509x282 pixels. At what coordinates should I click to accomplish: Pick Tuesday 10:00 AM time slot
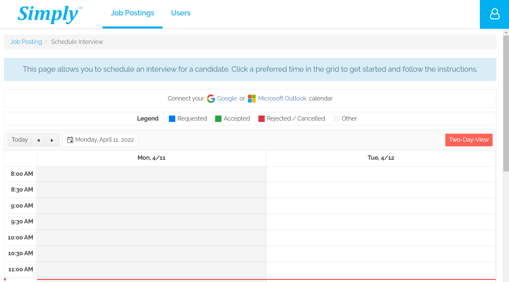pos(381,238)
